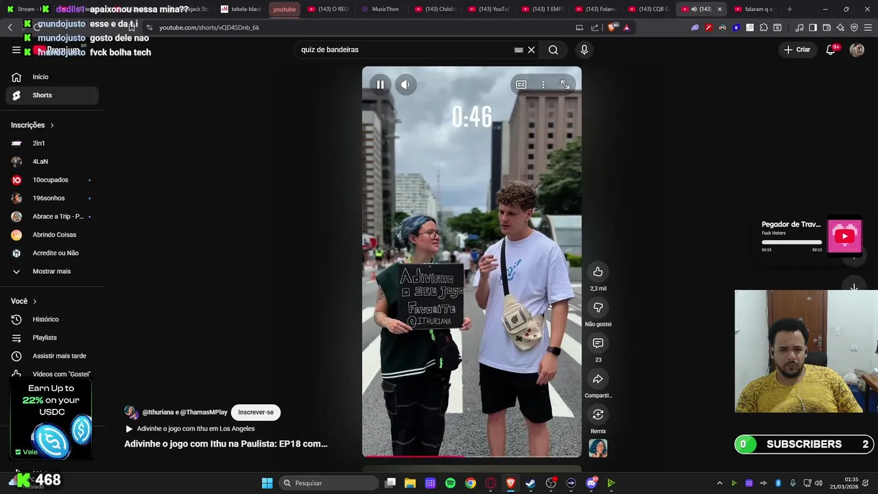Open the Abrindo Coisas subscription
Screen dimensions: 878x494
point(52,235)
